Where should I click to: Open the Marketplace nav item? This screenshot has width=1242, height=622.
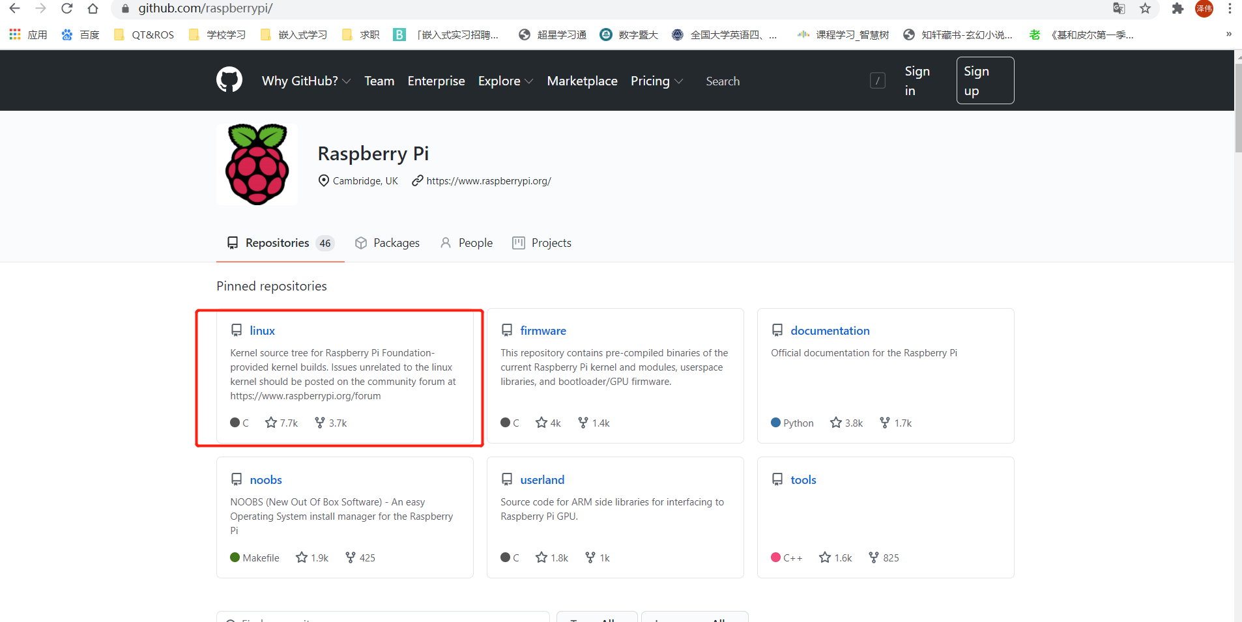pyautogui.click(x=582, y=81)
